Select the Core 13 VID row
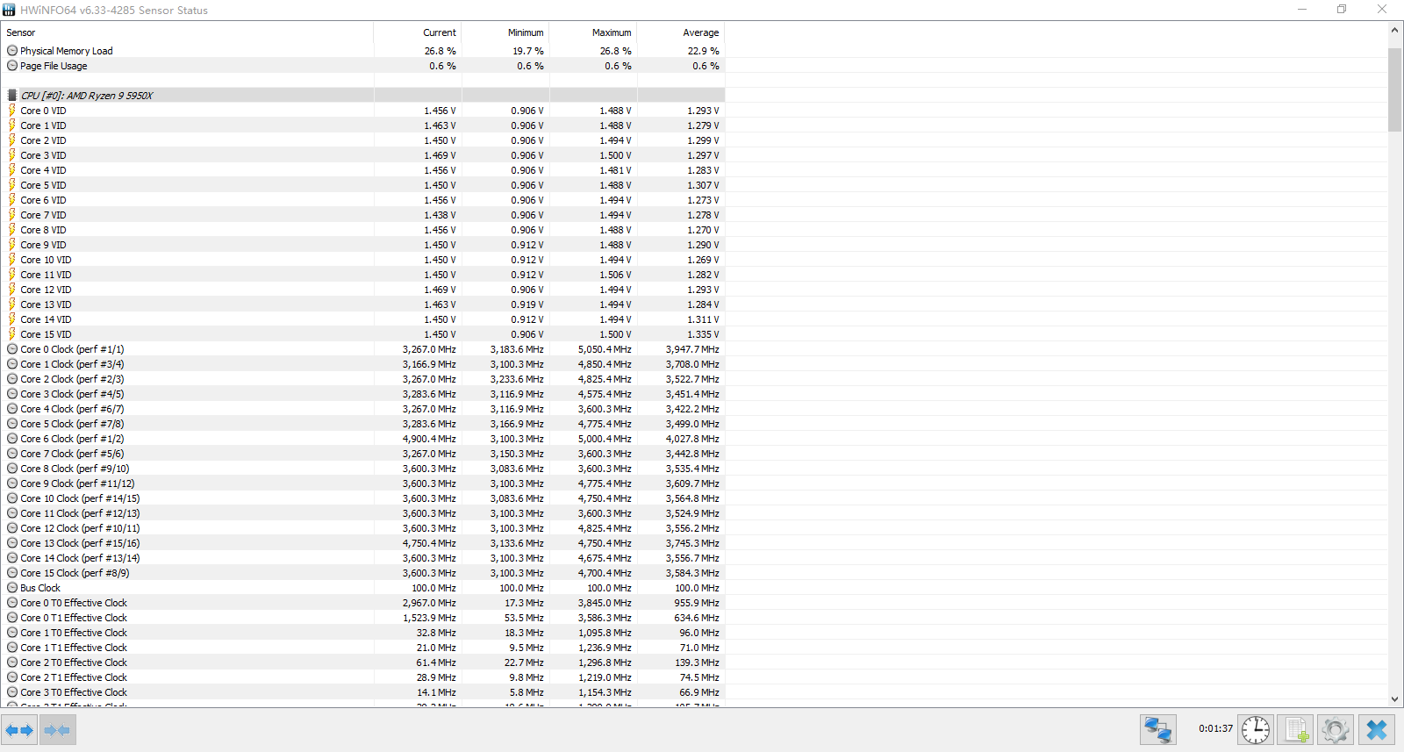1404x752 pixels. coord(362,304)
